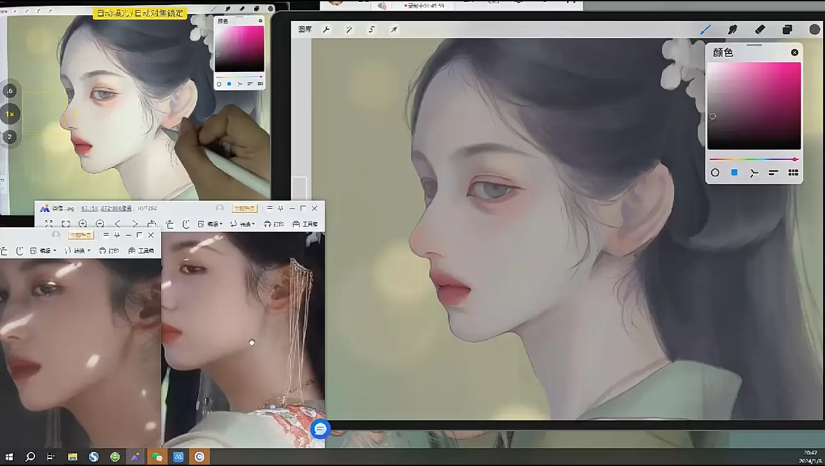The image size is (825, 466).
Task: Click the blue chat bubble floating icon
Action: pos(320,429)
